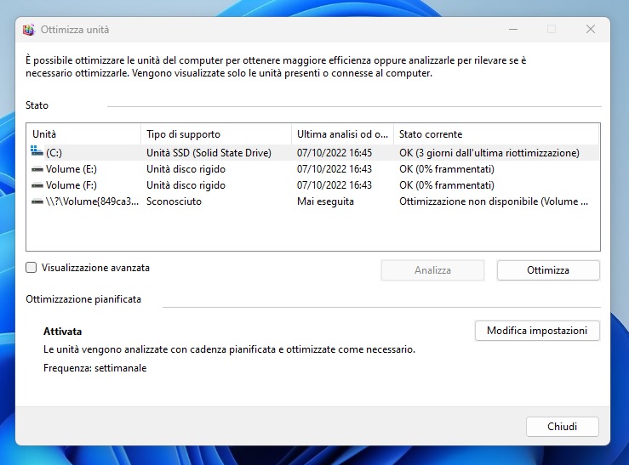Sort by Unità column header
The height and width of the screenshot is (465, 629).
[x=84, y=134]
